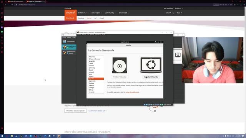Expand the Community dropdown on ubuntu.com

(x=110, y=13)
